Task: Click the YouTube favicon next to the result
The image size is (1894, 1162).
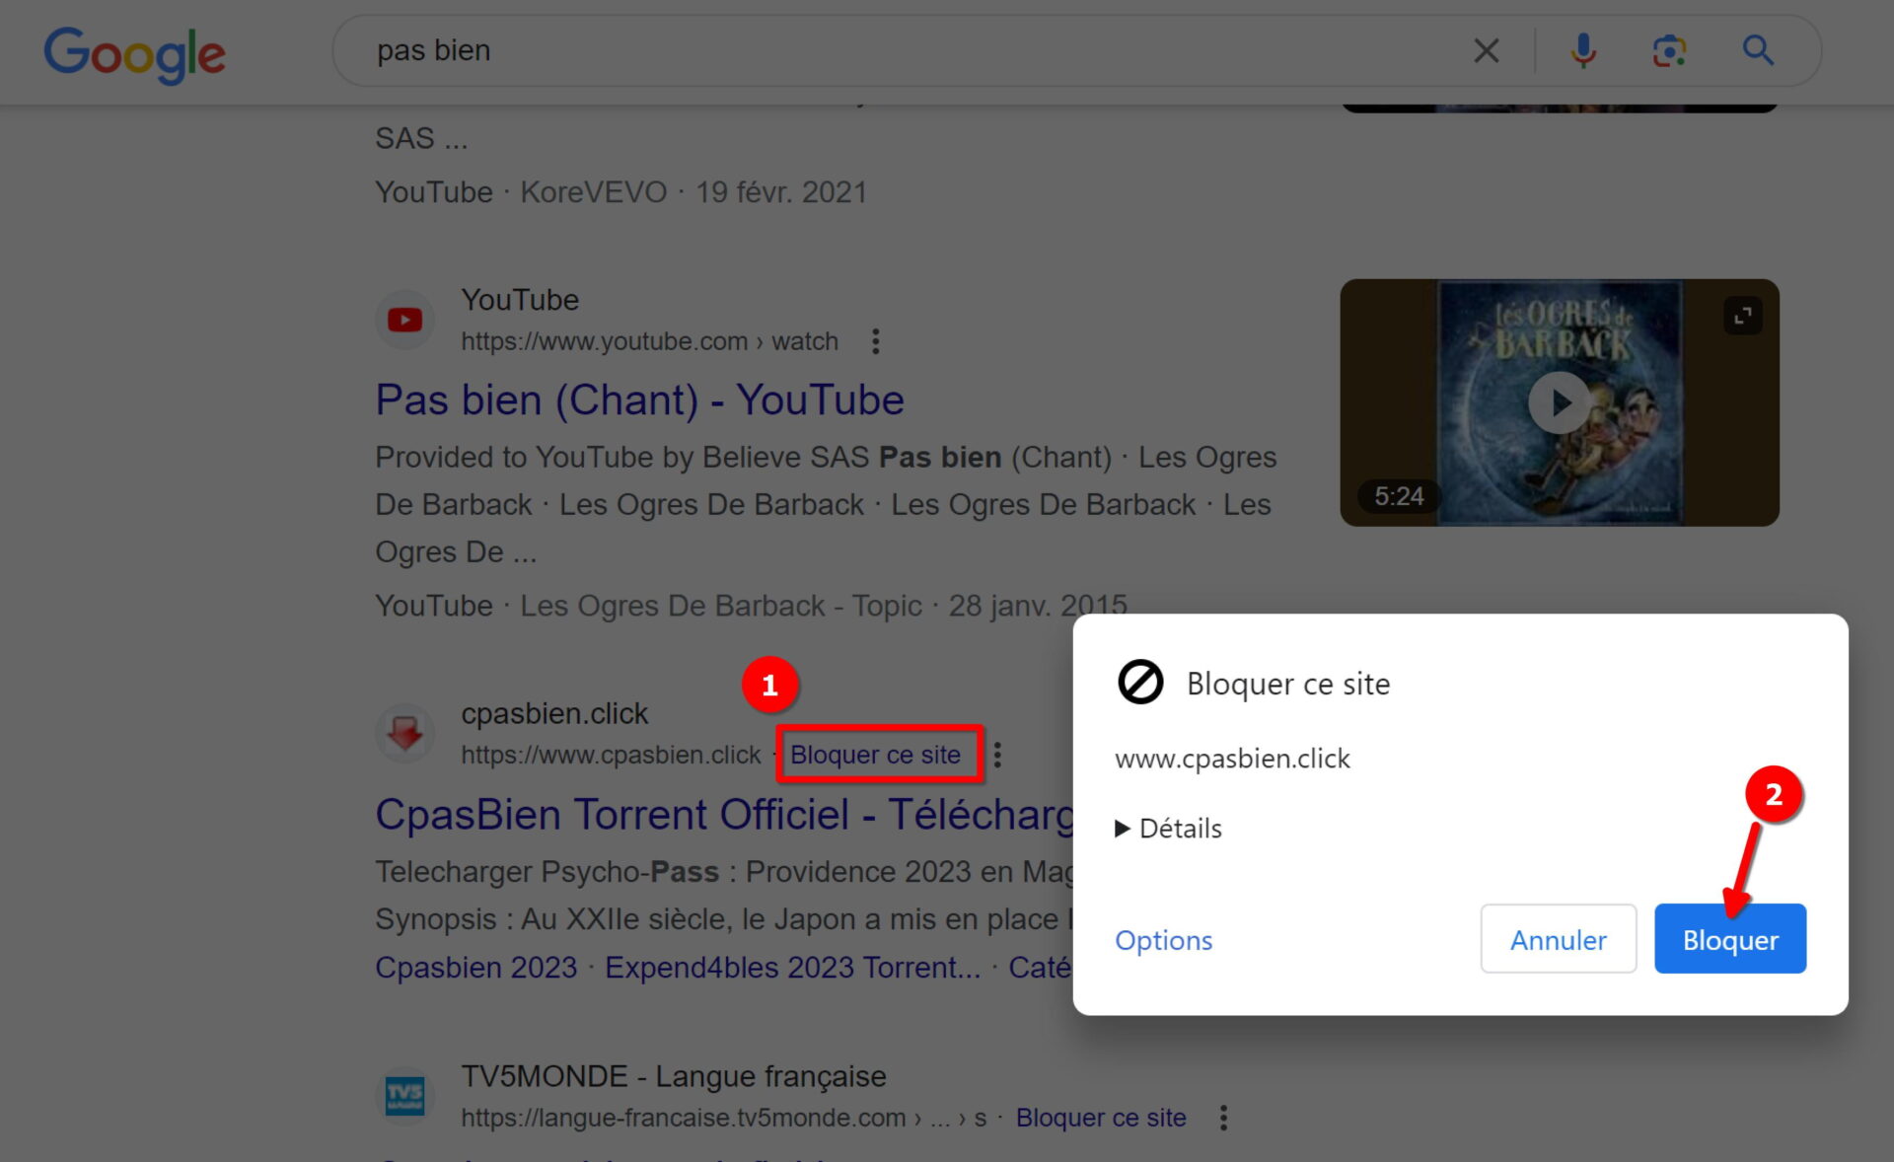Action: (404, 319)
